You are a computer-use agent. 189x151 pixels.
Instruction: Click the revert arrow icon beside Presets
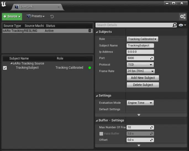click(52, 17)
